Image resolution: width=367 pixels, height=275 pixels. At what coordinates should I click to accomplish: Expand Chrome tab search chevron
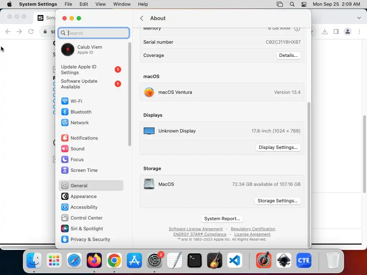pos(359,18)
